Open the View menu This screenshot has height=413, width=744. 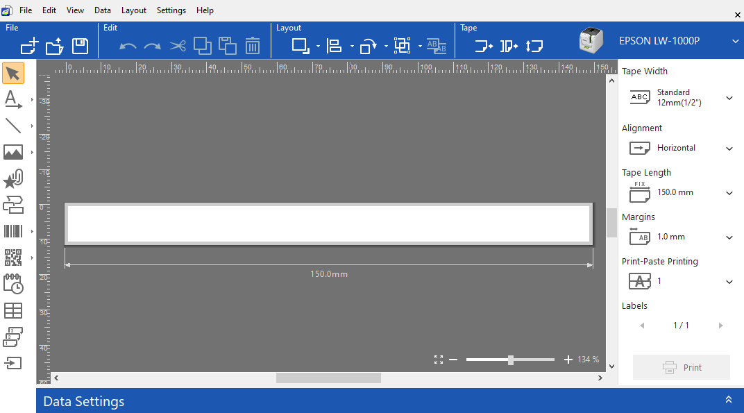click(x=75, y=10)
